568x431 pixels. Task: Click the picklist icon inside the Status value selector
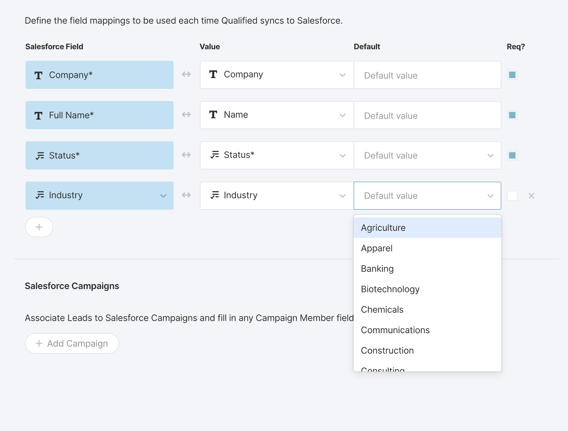coord(213,155)
